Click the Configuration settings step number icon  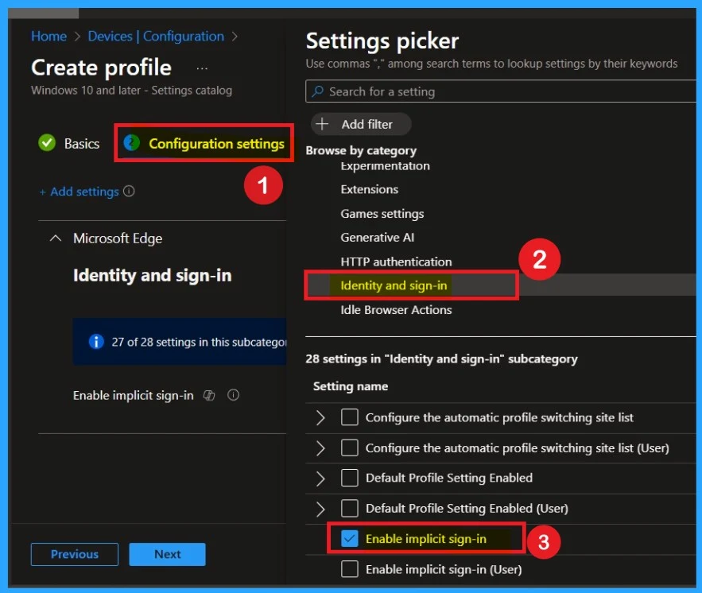point(132,143)
